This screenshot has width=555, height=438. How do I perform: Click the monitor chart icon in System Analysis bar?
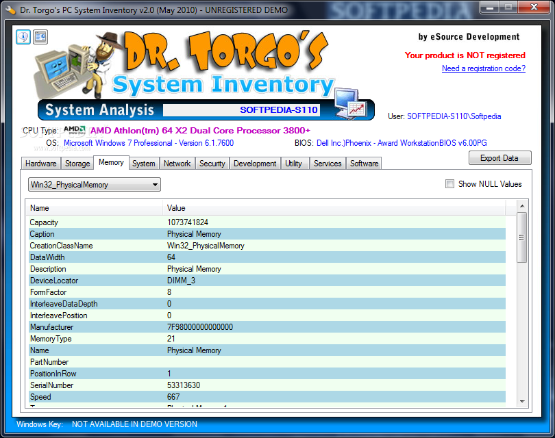[x=351, y=103]
